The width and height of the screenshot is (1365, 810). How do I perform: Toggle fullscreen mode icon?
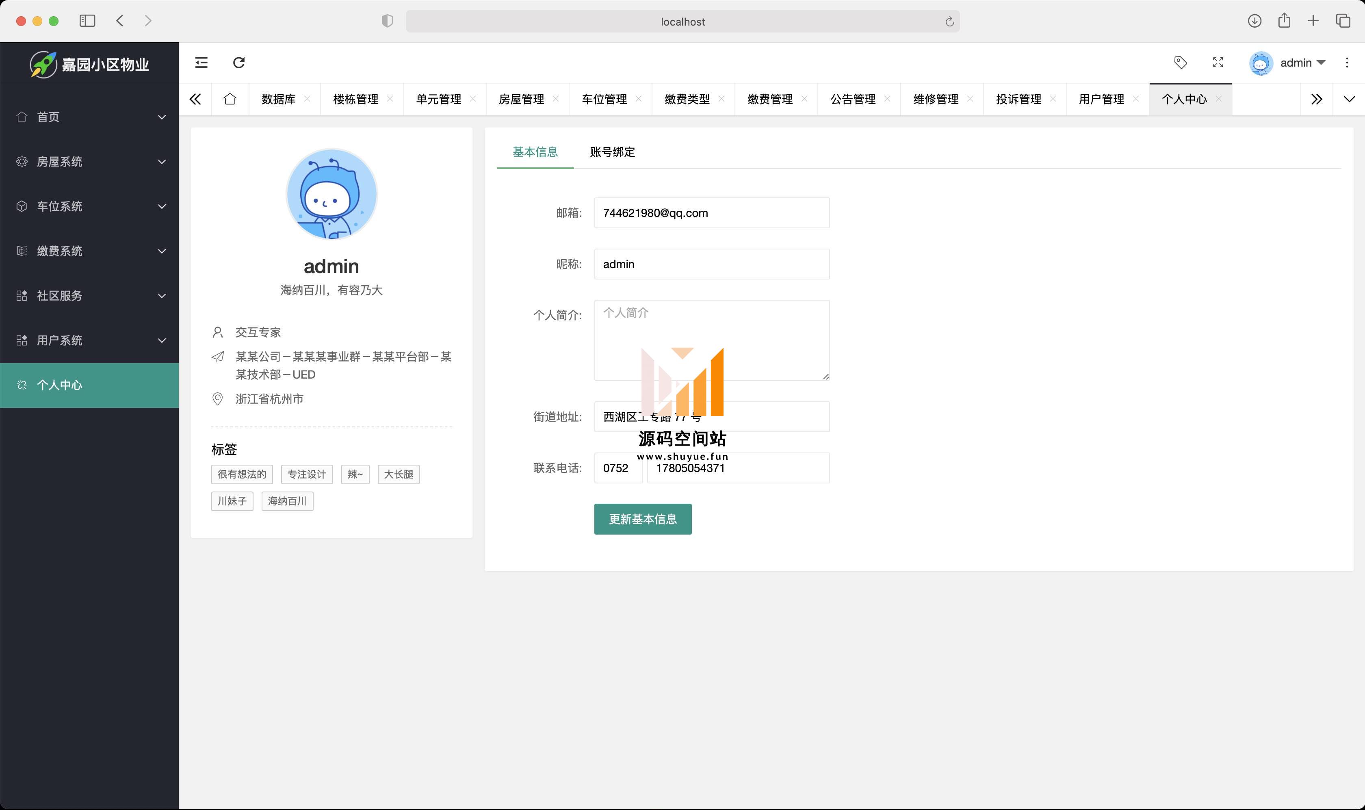pyautogui.click(x=1218, y=62)
